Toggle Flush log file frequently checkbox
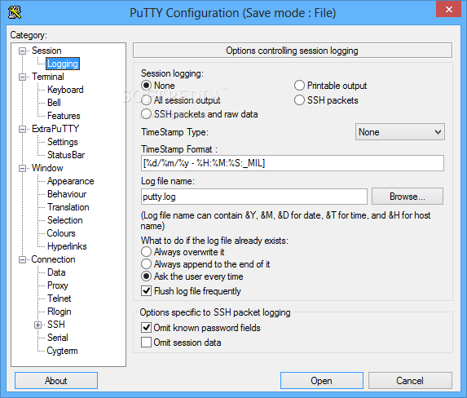The height and width of the screenshot is (398, 467). coord(146,291)
